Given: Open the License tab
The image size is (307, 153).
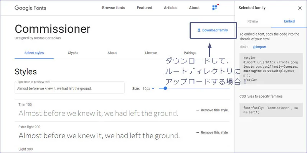Looking at the screenshot, I should pyautogui.click(x=151, y=53).
